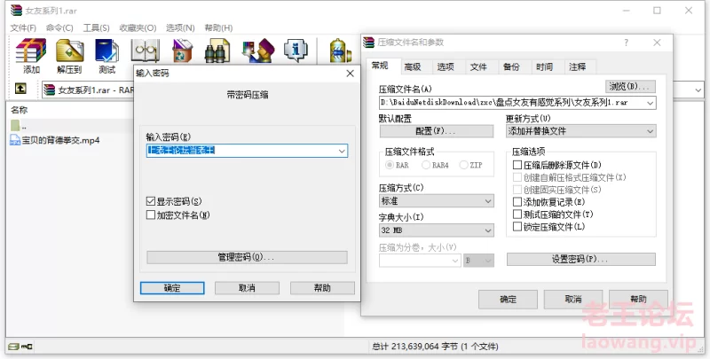The width and height of the screenshot is (710, 359).
Task: Click the Find binoculars toolbar icon
Action: pyautogui.click(x=219, y=51)
